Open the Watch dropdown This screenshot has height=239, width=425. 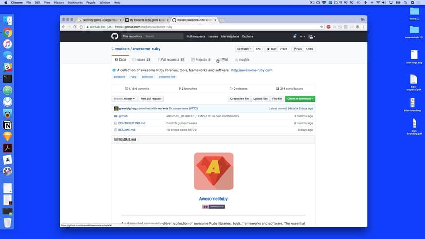244,49
